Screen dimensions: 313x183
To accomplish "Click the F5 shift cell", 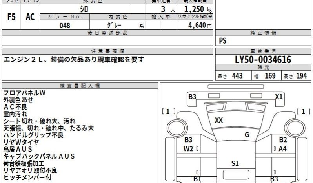I will point(11,17).
